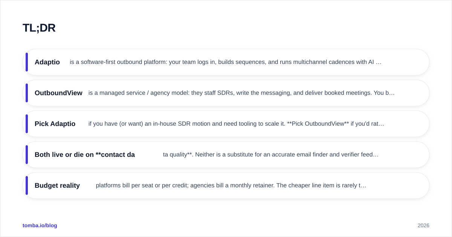Open the Adaptio software-first platform description
This screenshot has height=237, width=452.
(226, 62)
